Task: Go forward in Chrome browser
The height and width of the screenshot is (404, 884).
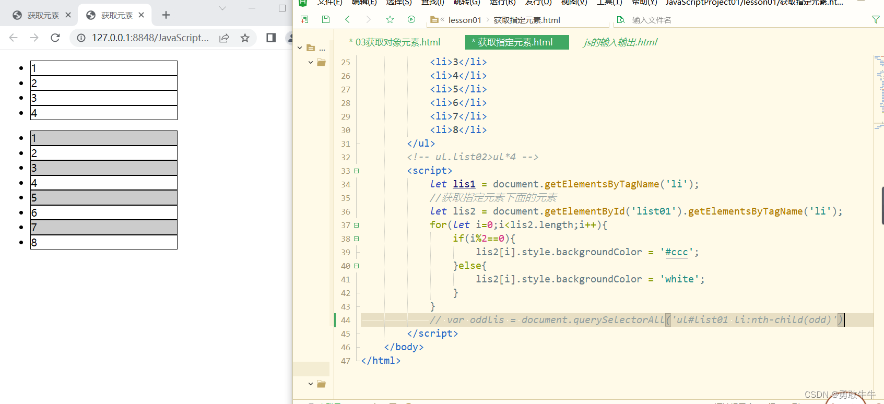Action: (34, 38)
